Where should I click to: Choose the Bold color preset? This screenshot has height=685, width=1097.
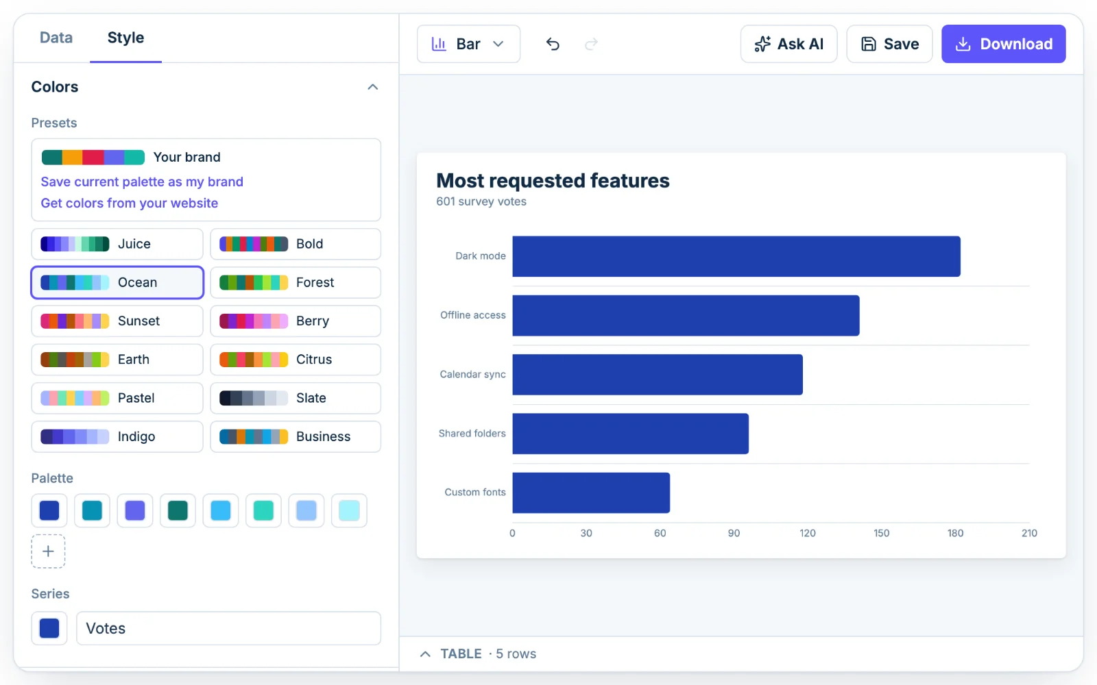coord(296,244)
